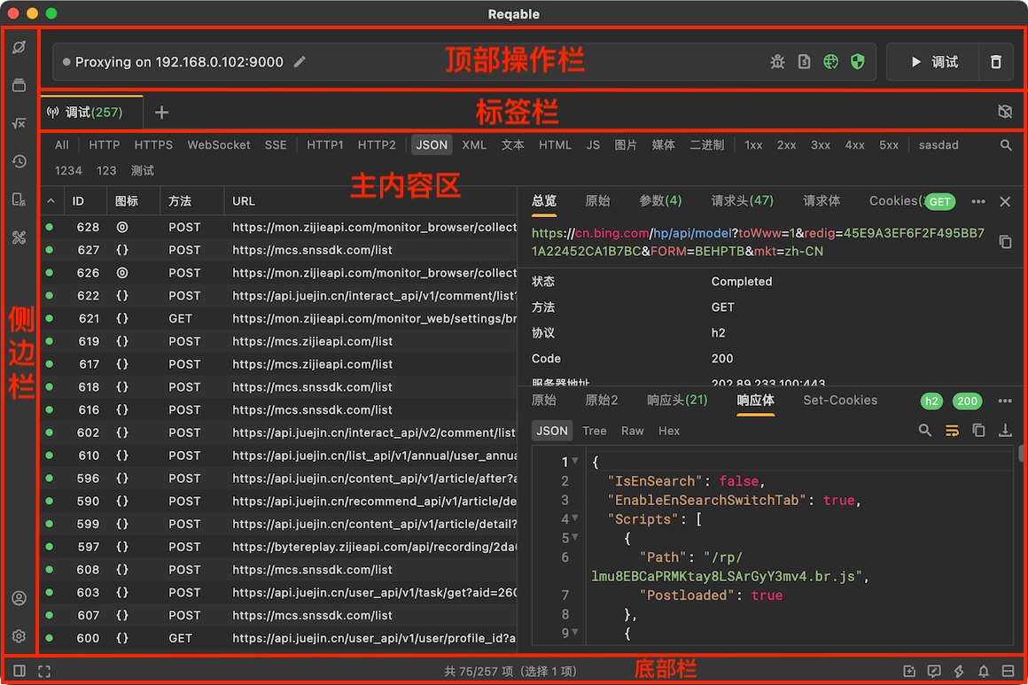Open the Set-Cookies tab
This screenshot has width=1028, height=685.
[840, 400]
